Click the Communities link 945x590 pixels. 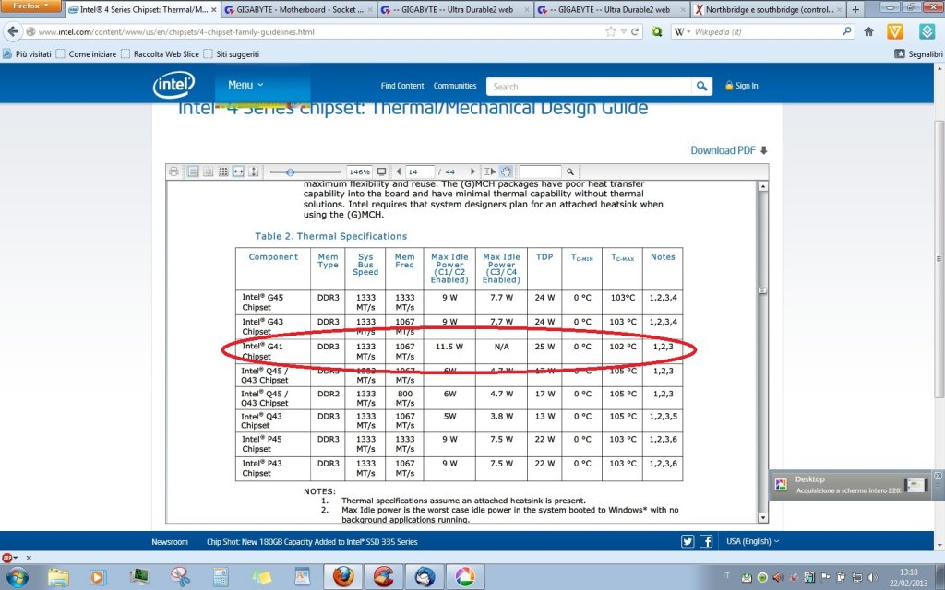tap(455, 86)
